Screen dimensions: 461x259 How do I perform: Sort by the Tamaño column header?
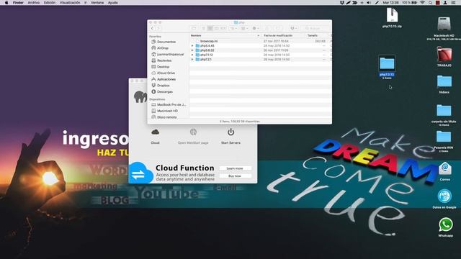point(317,35)
